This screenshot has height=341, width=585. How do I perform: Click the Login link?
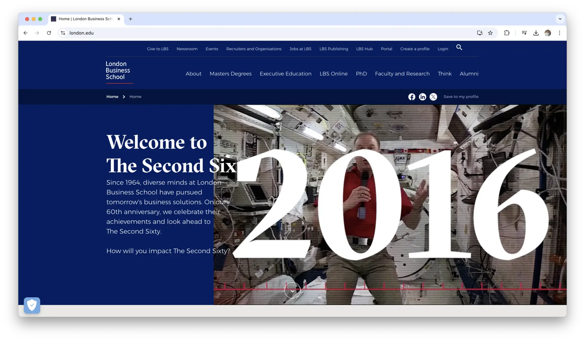point(443,49)
